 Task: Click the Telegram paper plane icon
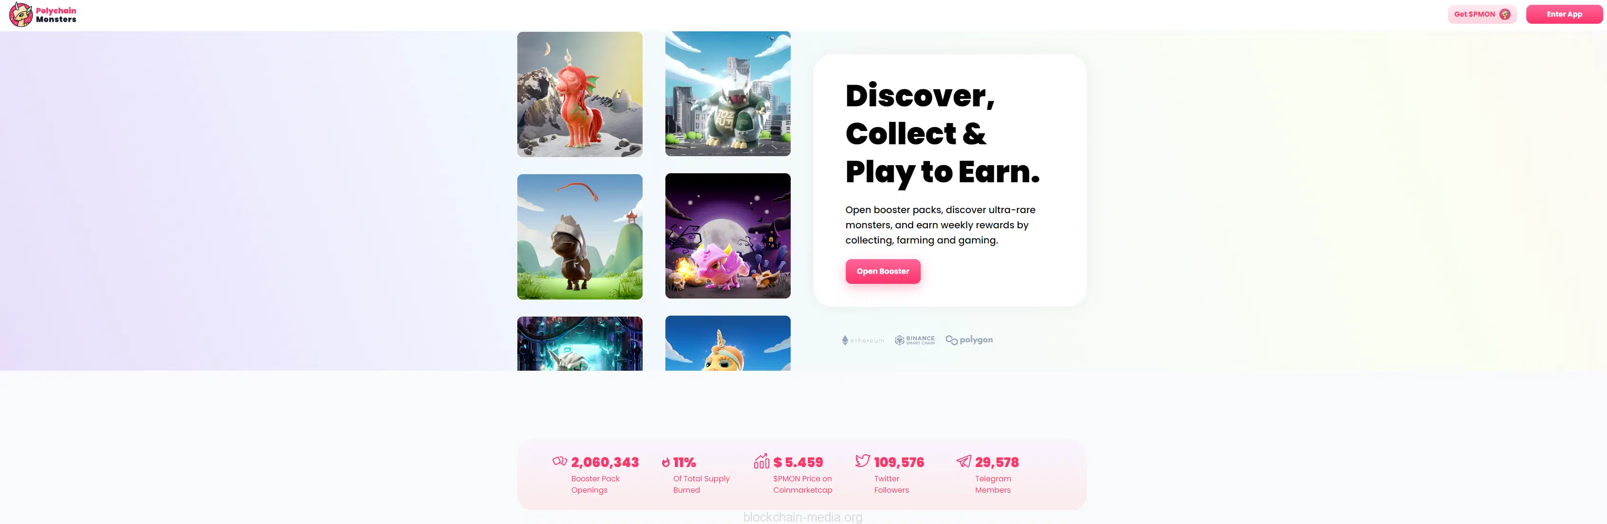click(x=964, y=461)
